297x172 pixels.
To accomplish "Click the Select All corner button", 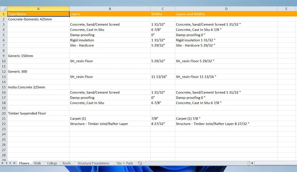I will (x=4, y=9).
